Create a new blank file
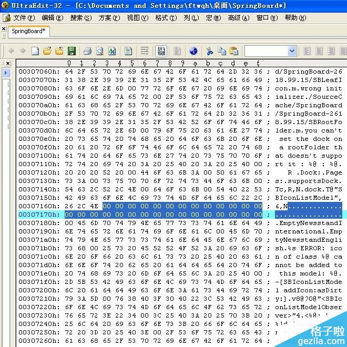The image size is (347, 347). [x=35, y=51]
